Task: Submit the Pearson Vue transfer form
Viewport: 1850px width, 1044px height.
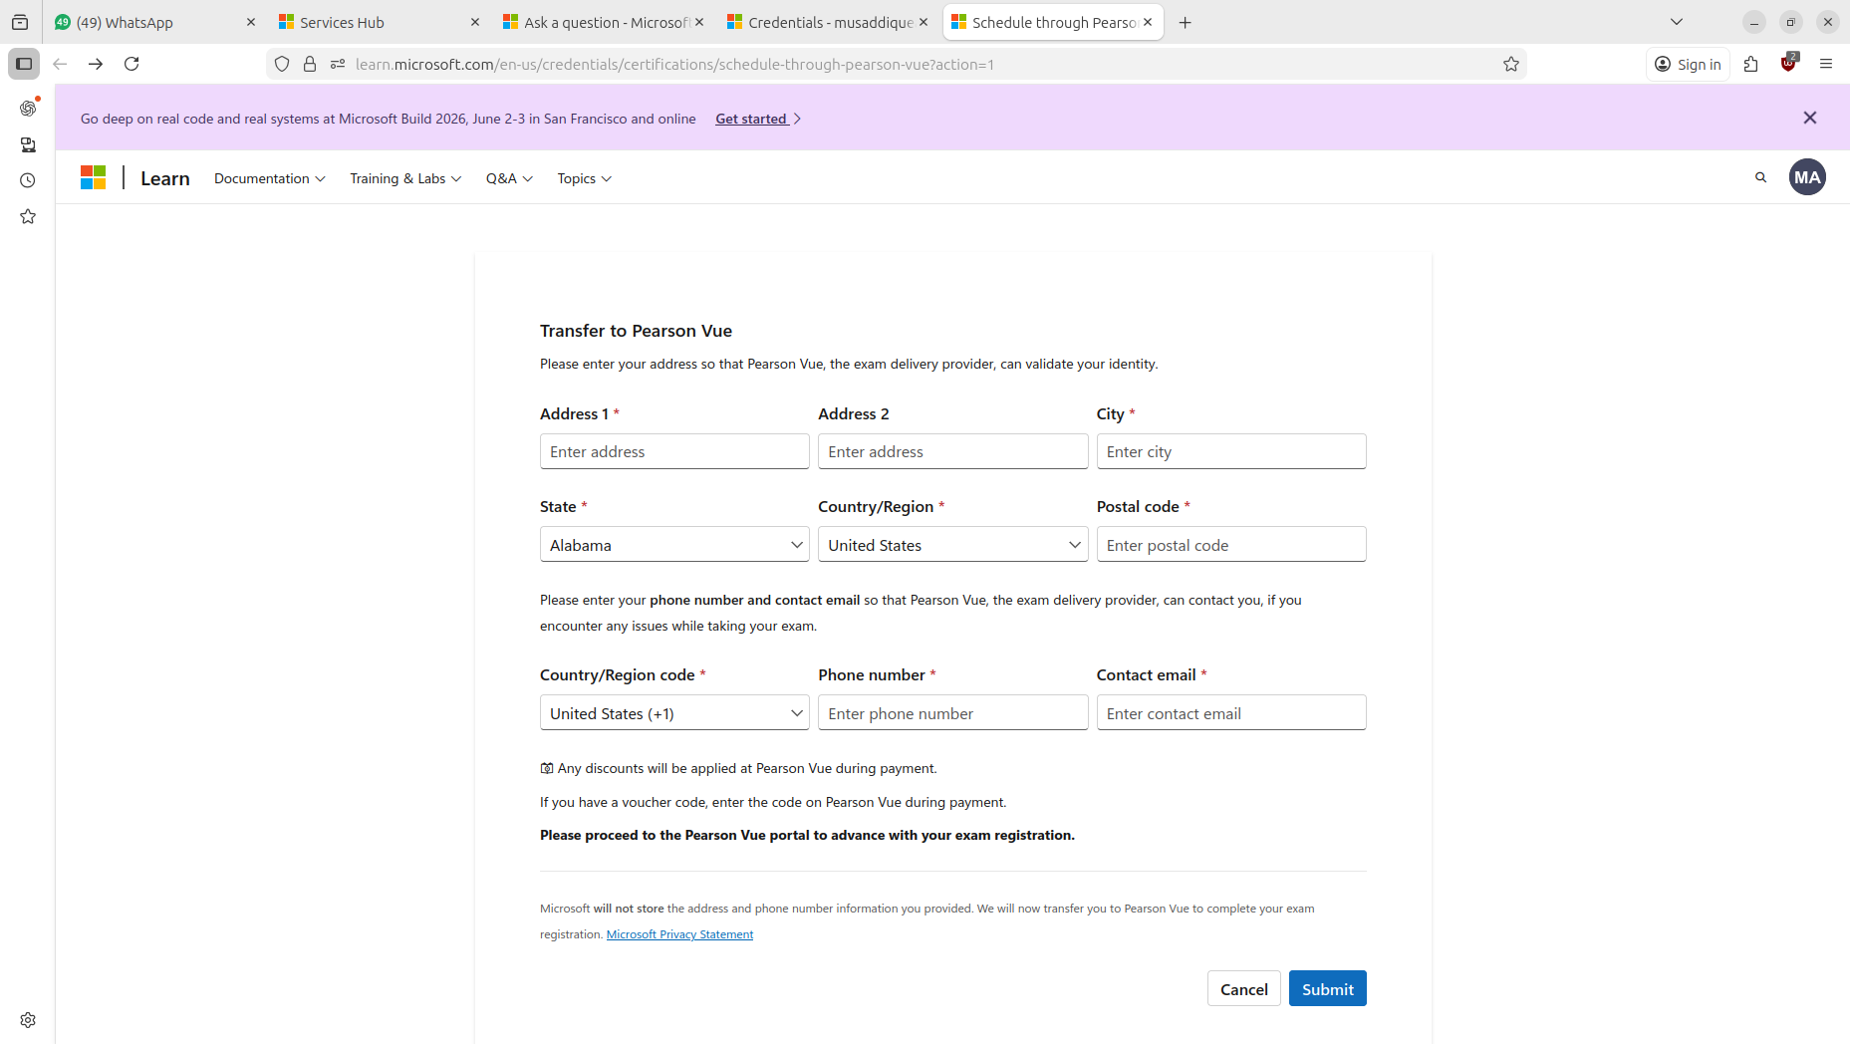Action: [1327, 989]
